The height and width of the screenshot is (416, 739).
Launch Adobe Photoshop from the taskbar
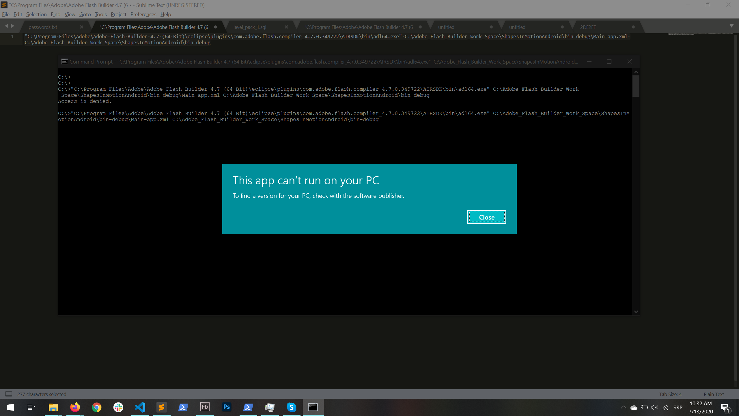(x=226, y=407)
